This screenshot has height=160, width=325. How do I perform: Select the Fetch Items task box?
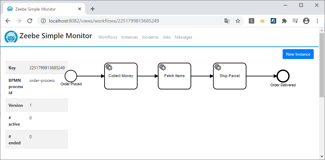[x=175, y=76]
